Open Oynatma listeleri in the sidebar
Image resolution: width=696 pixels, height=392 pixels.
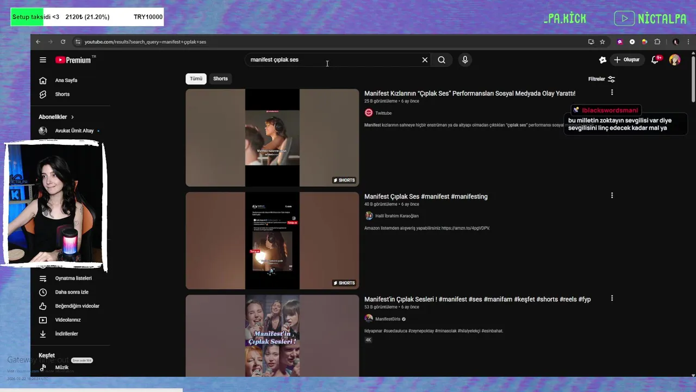pyautogui.click(x=73, y=278)
